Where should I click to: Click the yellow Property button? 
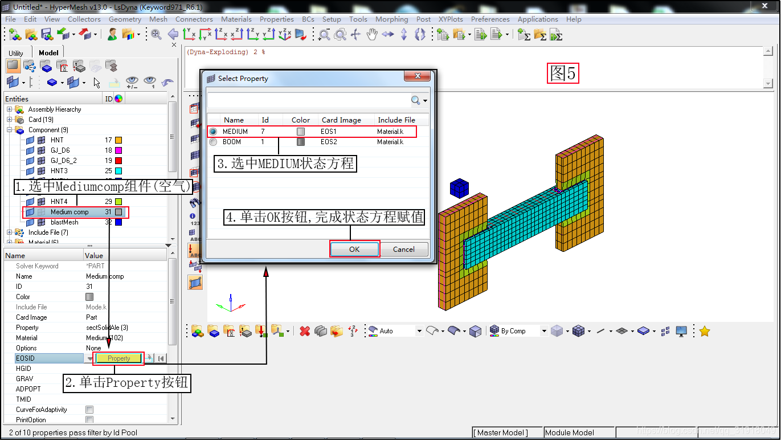118,358
